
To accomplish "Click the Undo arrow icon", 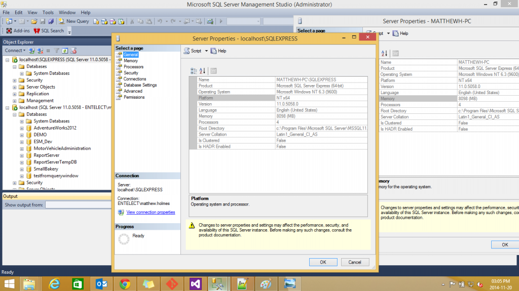I will (x=160, y=21).
